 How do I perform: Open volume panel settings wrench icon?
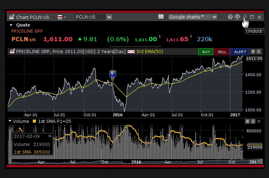tap(248, 121)
